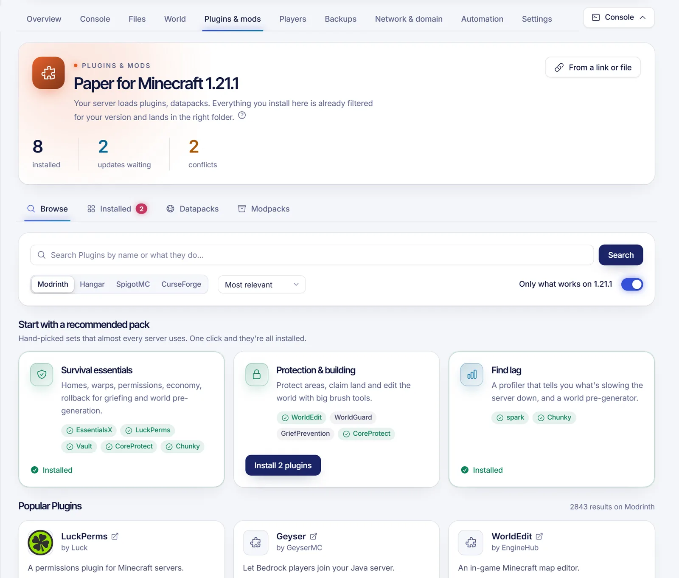679x578 pixels.
Task: Select the Hangar source option
Action: 92,284
